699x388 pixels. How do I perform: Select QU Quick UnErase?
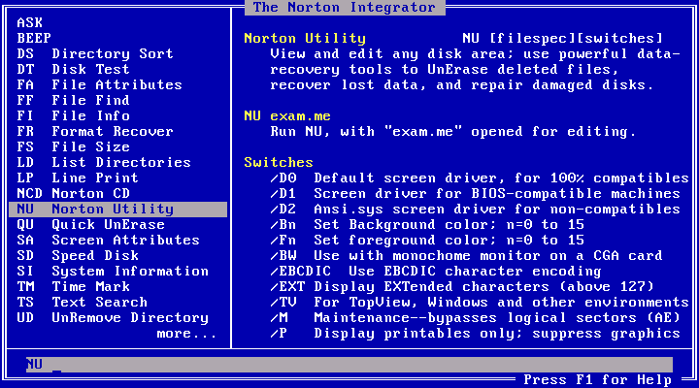pyautogui.click(x=90, y=224)
